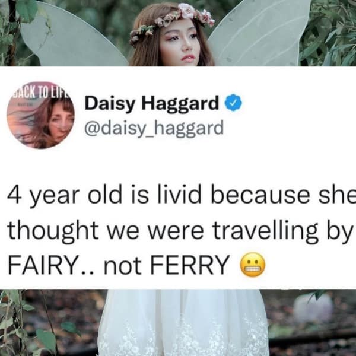Click the fairy woman's face in photo
356x356 pixels.
click(x=179, y=43)
